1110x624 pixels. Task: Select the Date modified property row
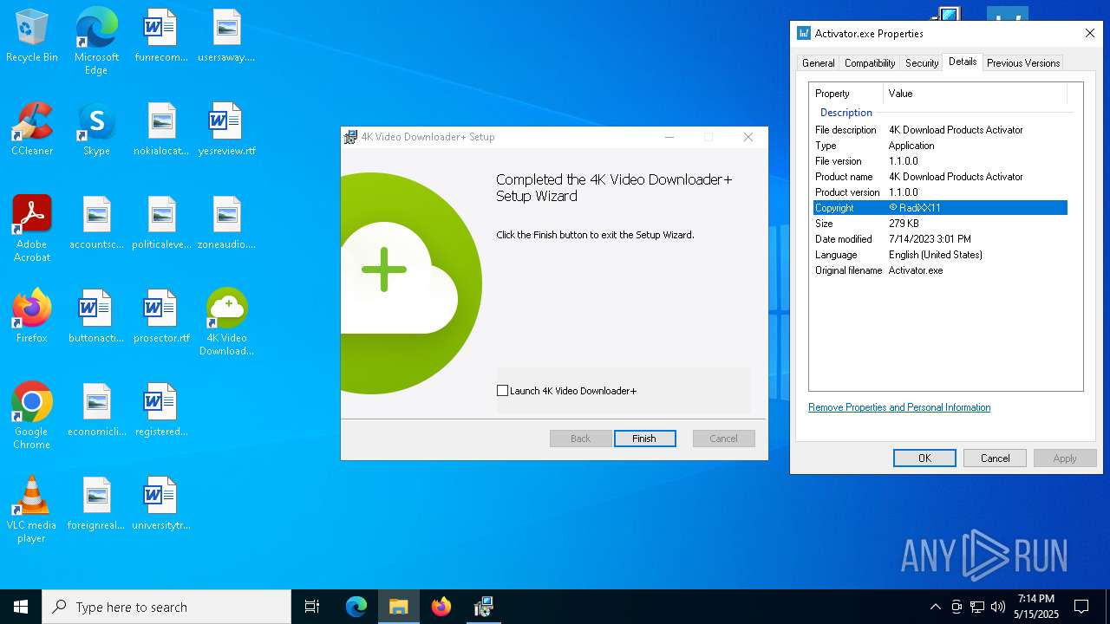click(x=940, y=239)
